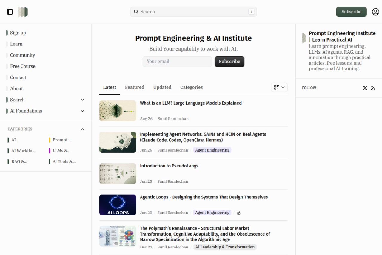382x255 pixels.
Task: Select the AI Tools &... category
Action: click(x=62, y=161)
